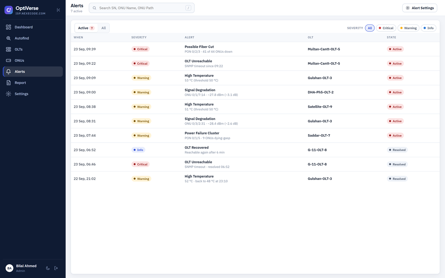Image resolution: width=445 pixels, height=278 pixels.
Task: Click the 7 active subtitle
Action: (77, 11)
